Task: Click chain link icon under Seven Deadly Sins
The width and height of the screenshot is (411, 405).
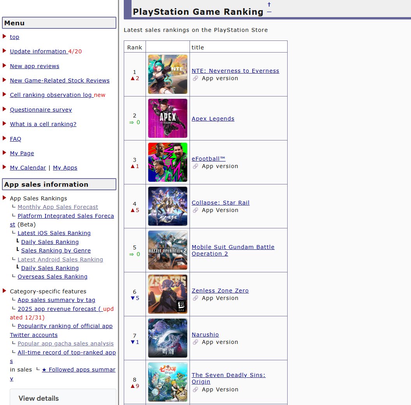Action: point(195,390)
